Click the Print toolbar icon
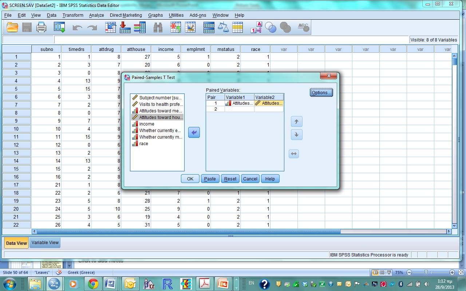Viewport: 466px width, 291px height. tap(42, 27)
